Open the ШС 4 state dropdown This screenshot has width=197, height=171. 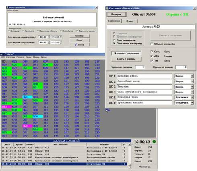192,92
